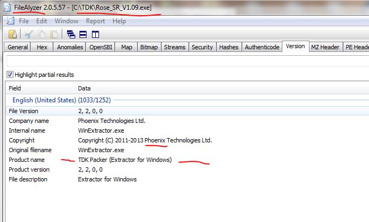Select the Company name row
Screen dimensions: 369x222
(188, 121)
